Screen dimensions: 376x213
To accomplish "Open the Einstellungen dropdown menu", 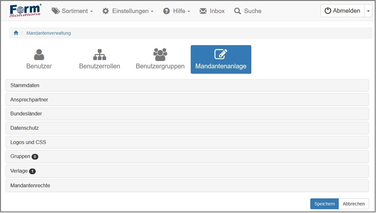I will [x=128, y=11].
